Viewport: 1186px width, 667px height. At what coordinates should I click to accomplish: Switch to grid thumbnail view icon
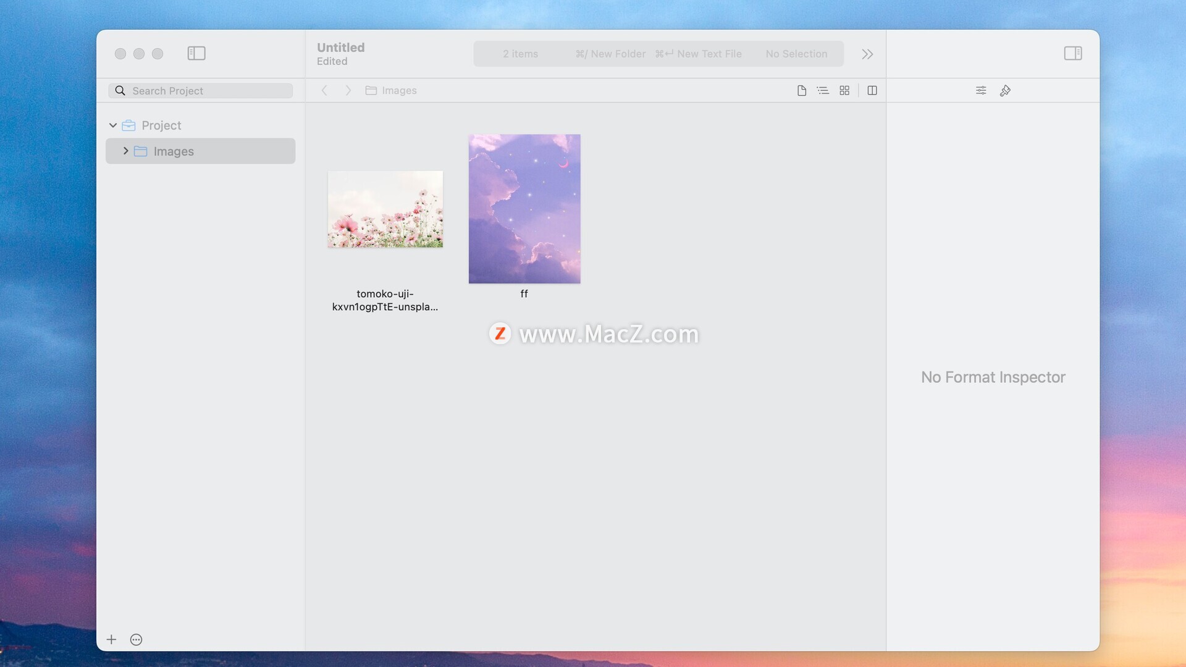click(x=844, y=91)
